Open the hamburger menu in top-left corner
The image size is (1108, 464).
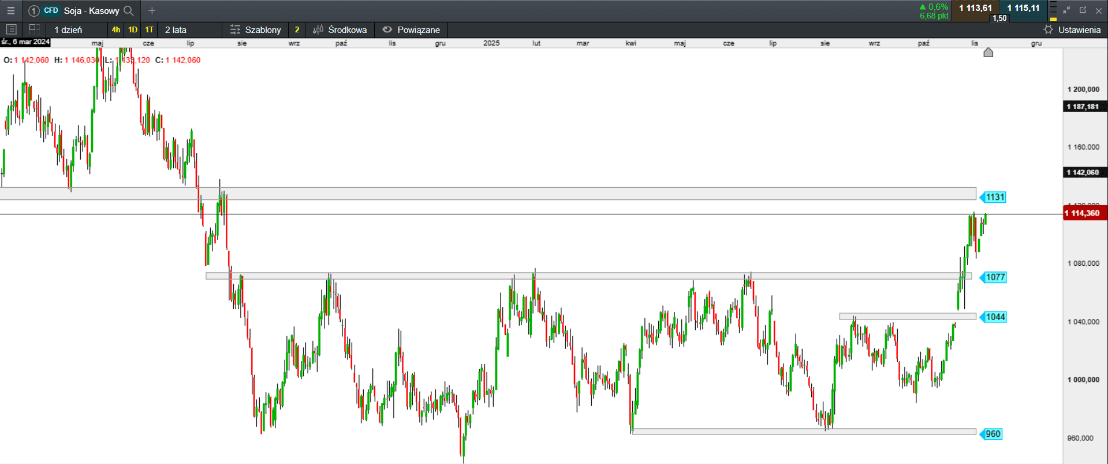(10, 10)
